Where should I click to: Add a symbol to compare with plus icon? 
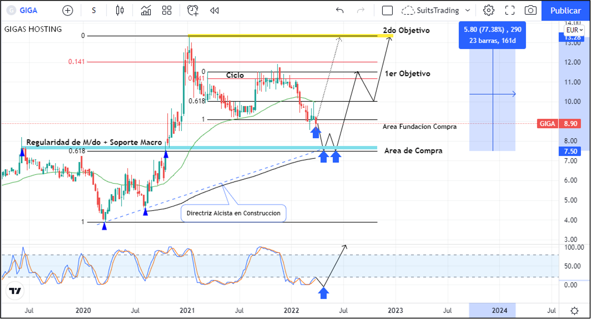68,10
